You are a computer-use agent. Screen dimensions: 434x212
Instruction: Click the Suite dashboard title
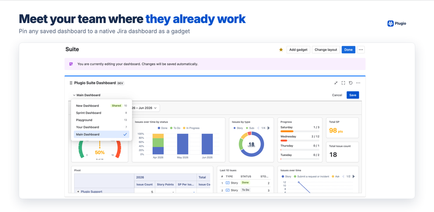[72, 49]
